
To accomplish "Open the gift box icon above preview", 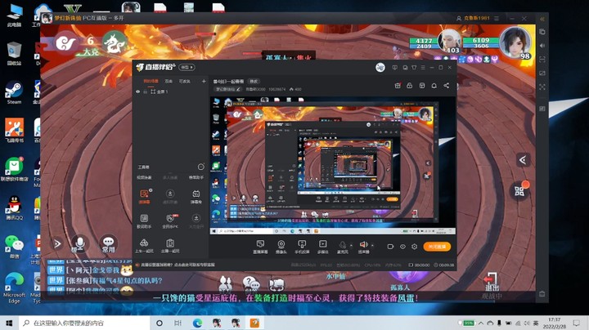I will (398, 86).
